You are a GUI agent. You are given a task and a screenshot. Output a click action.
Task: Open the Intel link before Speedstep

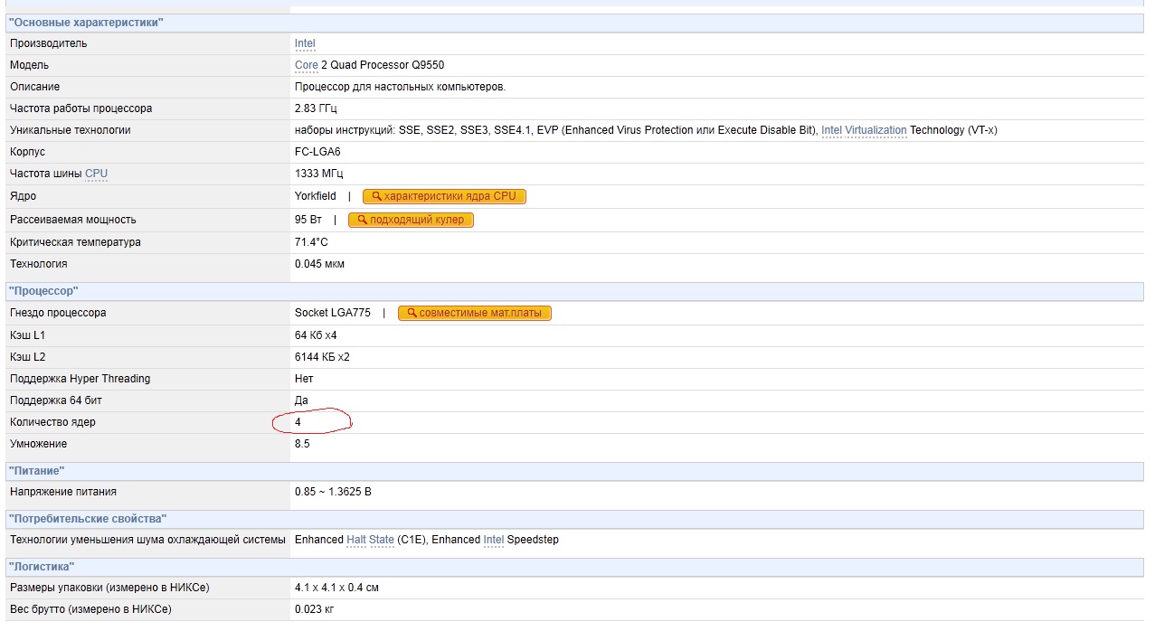click(494, 540)
